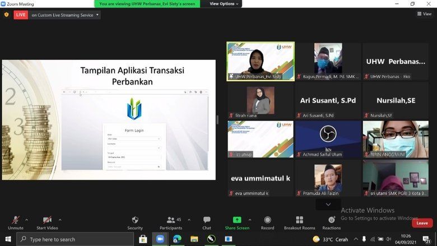Show more participants with the down chevron
This screenshot has height=246, width=437.
coord(328,205)
